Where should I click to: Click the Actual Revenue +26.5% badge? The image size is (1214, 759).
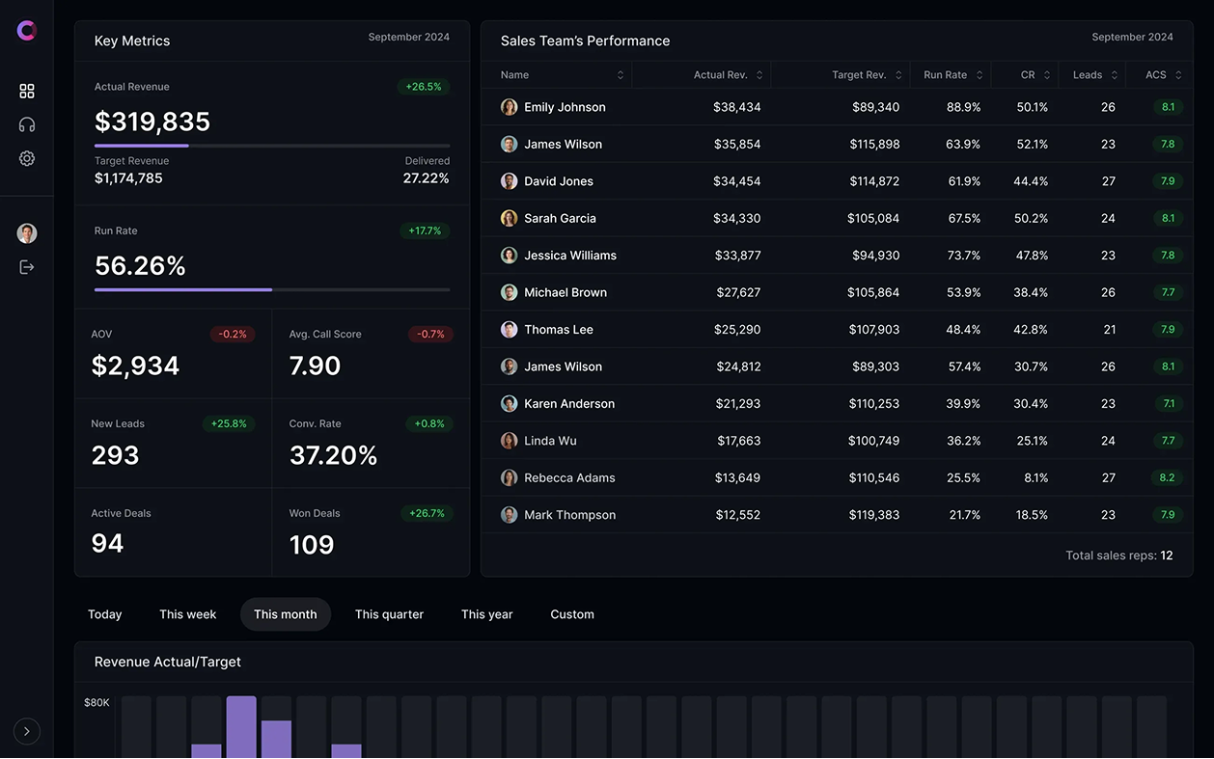click(424, 87)
